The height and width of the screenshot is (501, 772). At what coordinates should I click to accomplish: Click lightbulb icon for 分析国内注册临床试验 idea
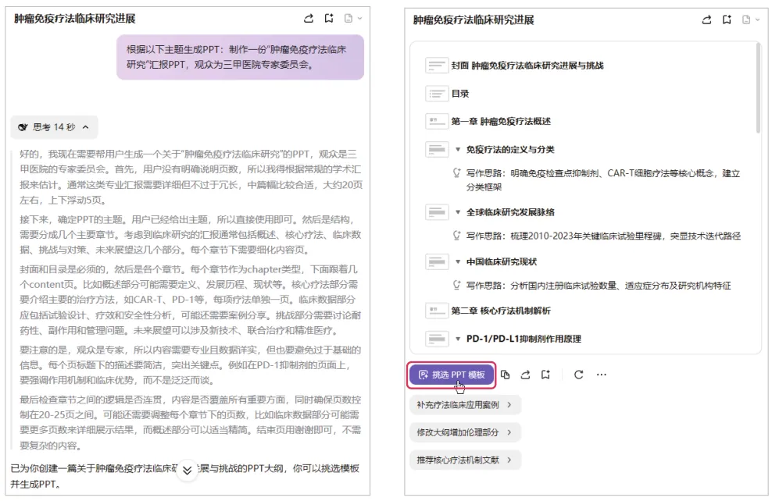tap(457, 285)
